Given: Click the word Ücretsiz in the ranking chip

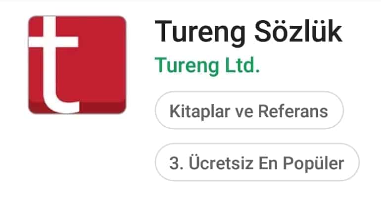Looking at the screenshot, I should (x=221, y=162).
